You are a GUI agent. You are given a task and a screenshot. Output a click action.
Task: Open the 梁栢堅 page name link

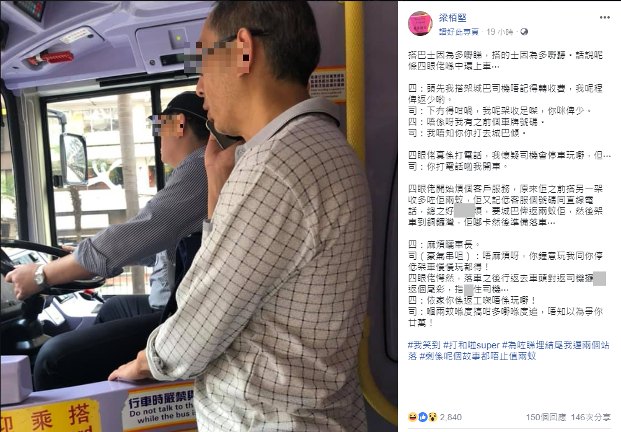click(452, 17)
